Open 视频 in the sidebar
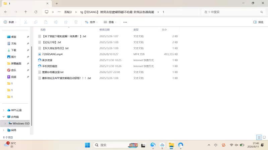Viewport: 268px width, 150px height. click(x=14, y=77)
